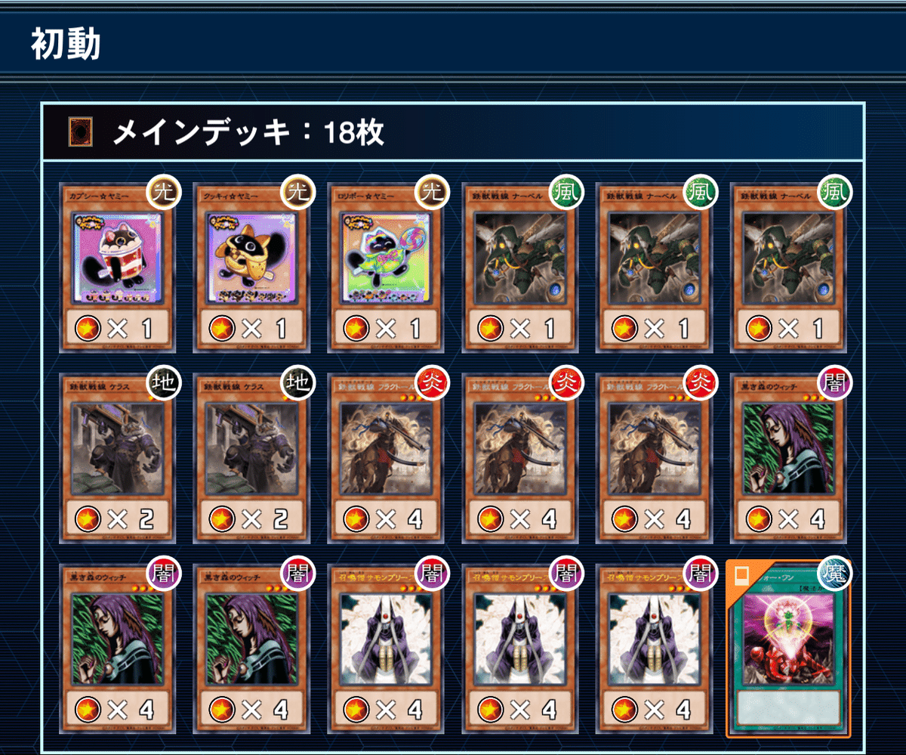Select the middle Tri-Brigade Fraktall card
Screen dimensions: 906x755
[x=519, y=458]
